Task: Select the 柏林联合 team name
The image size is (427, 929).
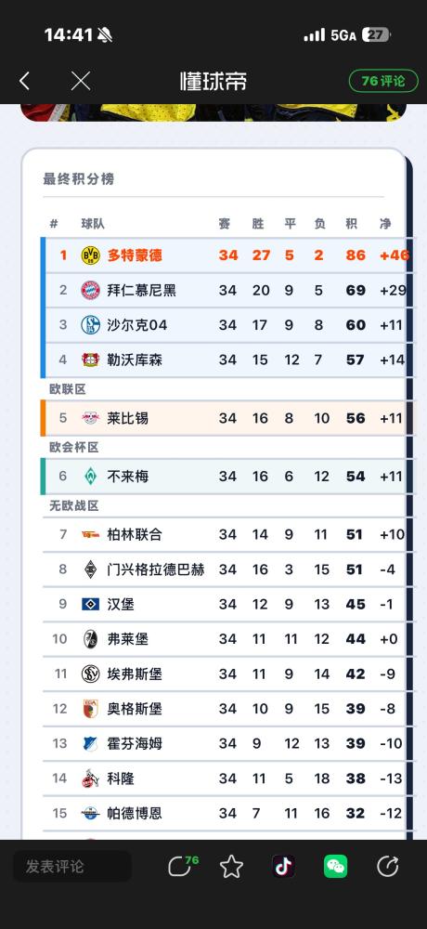Action: (135, 534)
